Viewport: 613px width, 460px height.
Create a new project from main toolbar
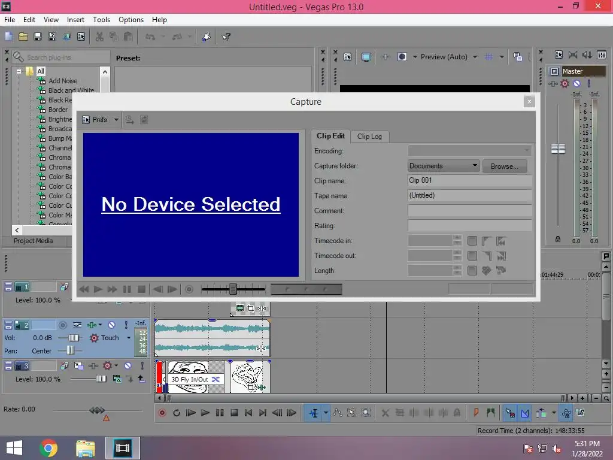[8, 37]
